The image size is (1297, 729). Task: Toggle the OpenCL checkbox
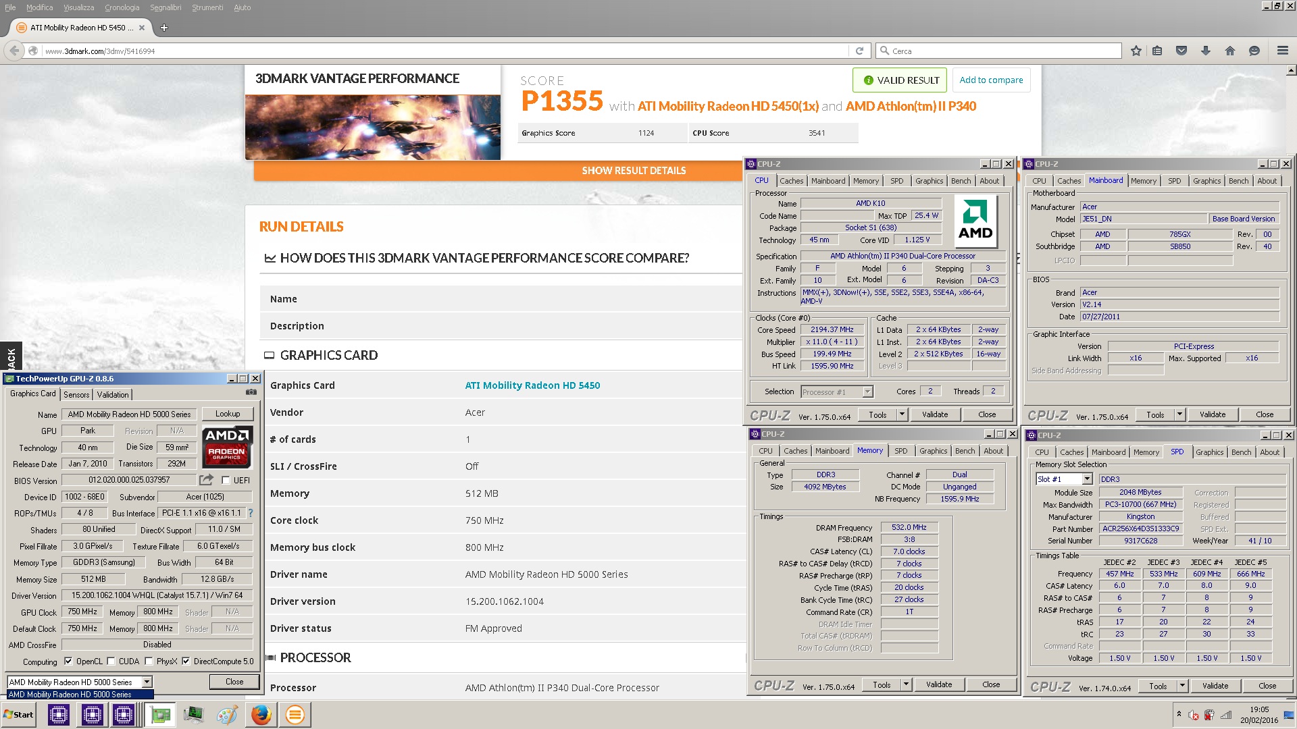68,661
